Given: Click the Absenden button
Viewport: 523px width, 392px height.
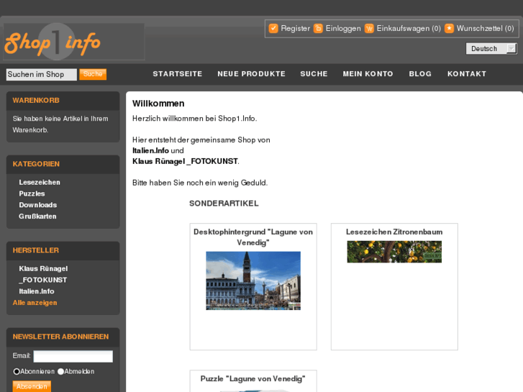Looking at the screenshot, I should pyautogui.click(x=32, y=386).
